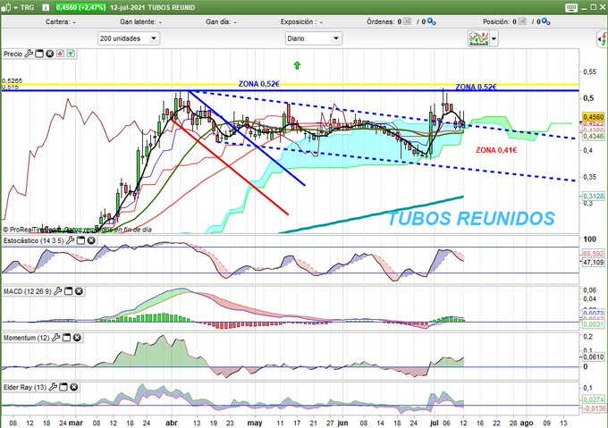The width and height of the screenshot is (608, 428).
Task: Click the Posición list icon after first 0
Action: pos(522,21)
